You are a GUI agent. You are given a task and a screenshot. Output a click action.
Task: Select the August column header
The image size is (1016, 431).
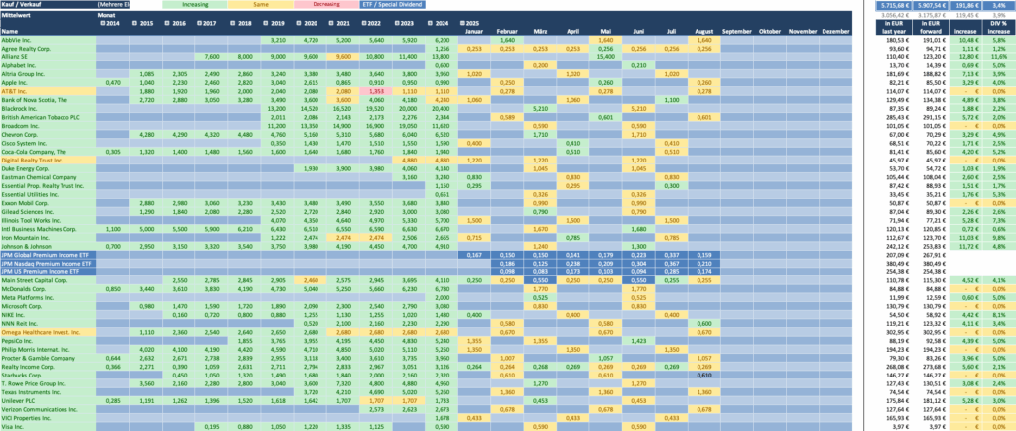click(x=703, y=31)
